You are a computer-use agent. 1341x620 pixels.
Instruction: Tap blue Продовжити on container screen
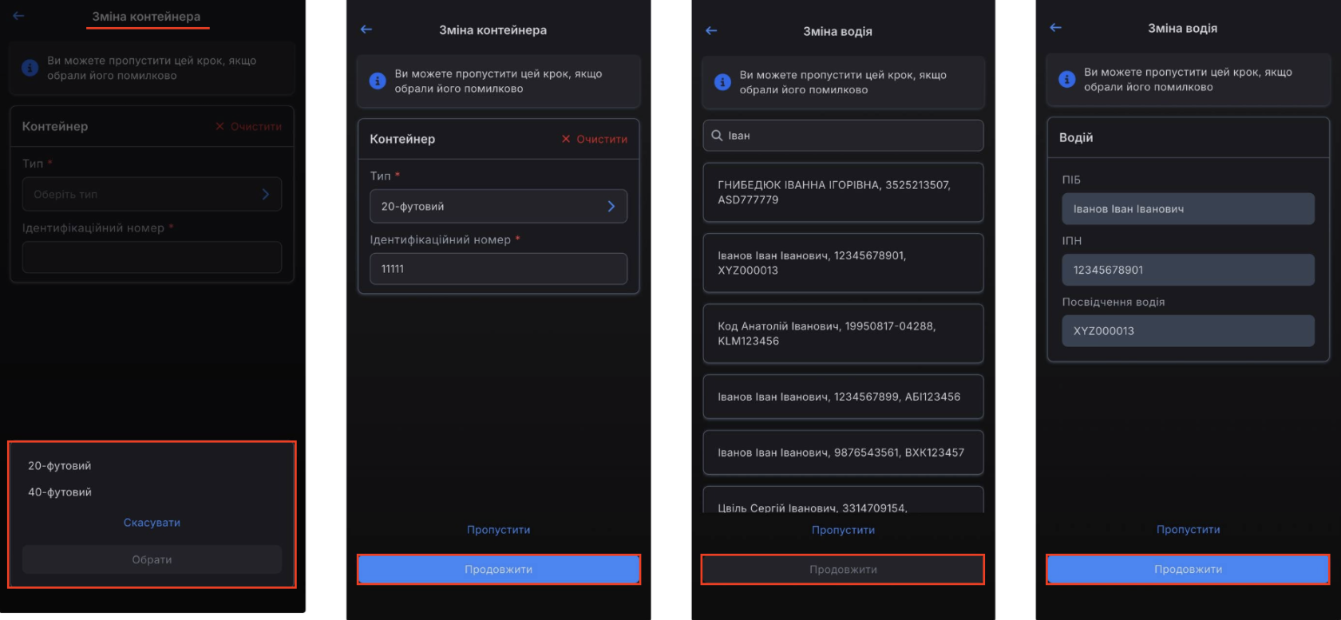(499, 569)
